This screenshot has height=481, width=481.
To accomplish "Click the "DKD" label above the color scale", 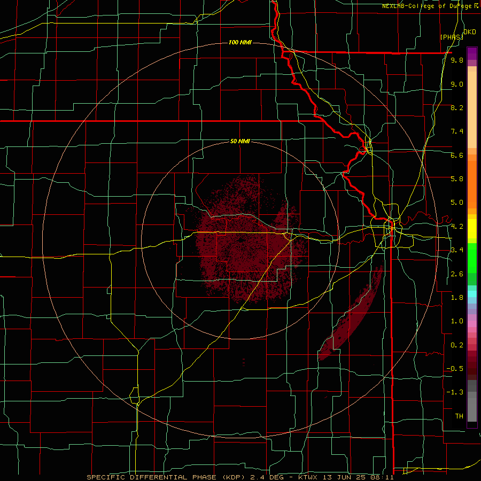I will (x=470, y=32).
